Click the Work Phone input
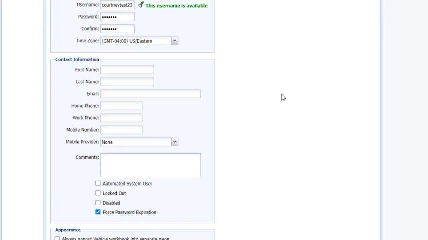This screenshot has height=240, width=428. 121,118
